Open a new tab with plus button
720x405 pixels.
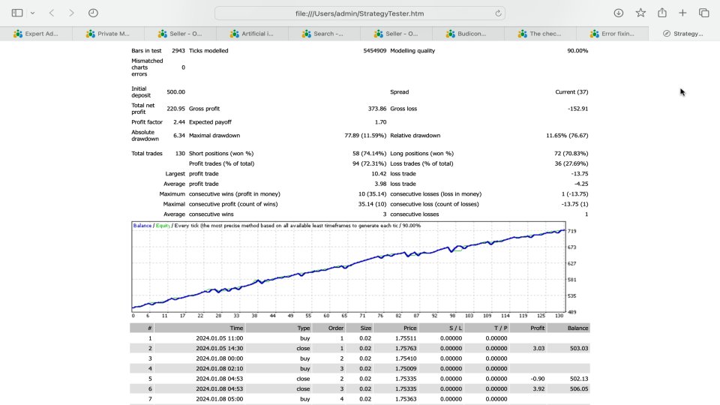click(x=682, y=13)
